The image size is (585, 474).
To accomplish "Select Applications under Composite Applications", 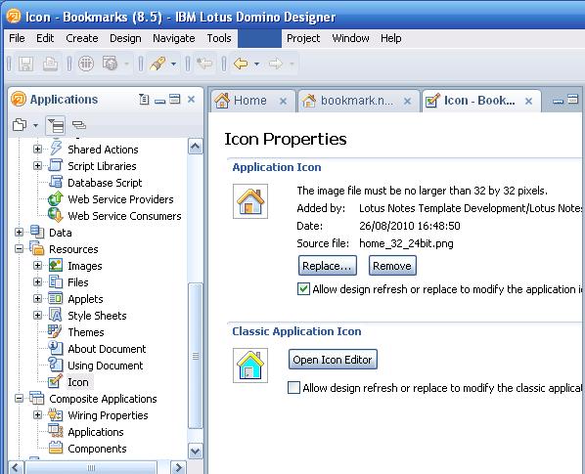I will coord(96,432).
